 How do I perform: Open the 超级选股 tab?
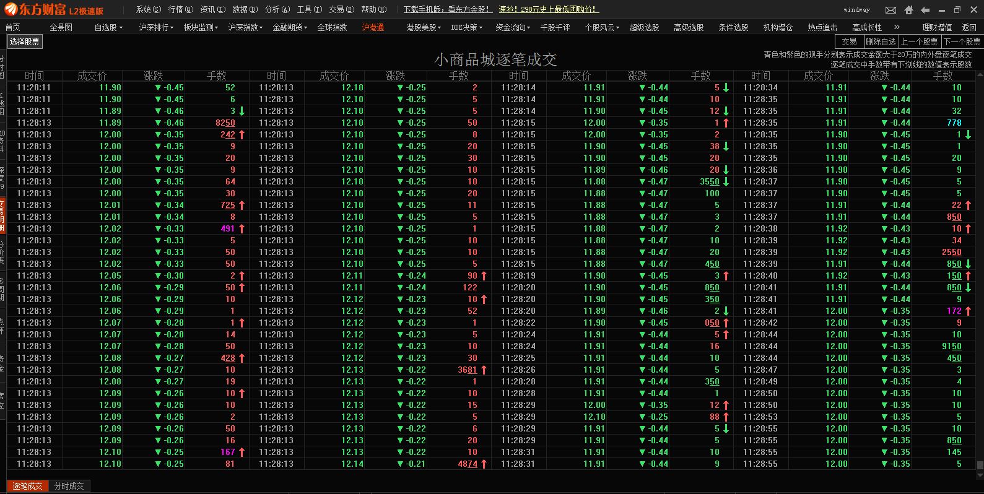[x=644, y=27]
